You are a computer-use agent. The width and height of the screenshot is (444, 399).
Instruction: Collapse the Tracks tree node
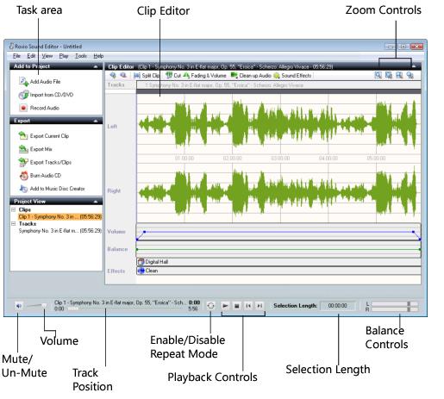(13, 223)
